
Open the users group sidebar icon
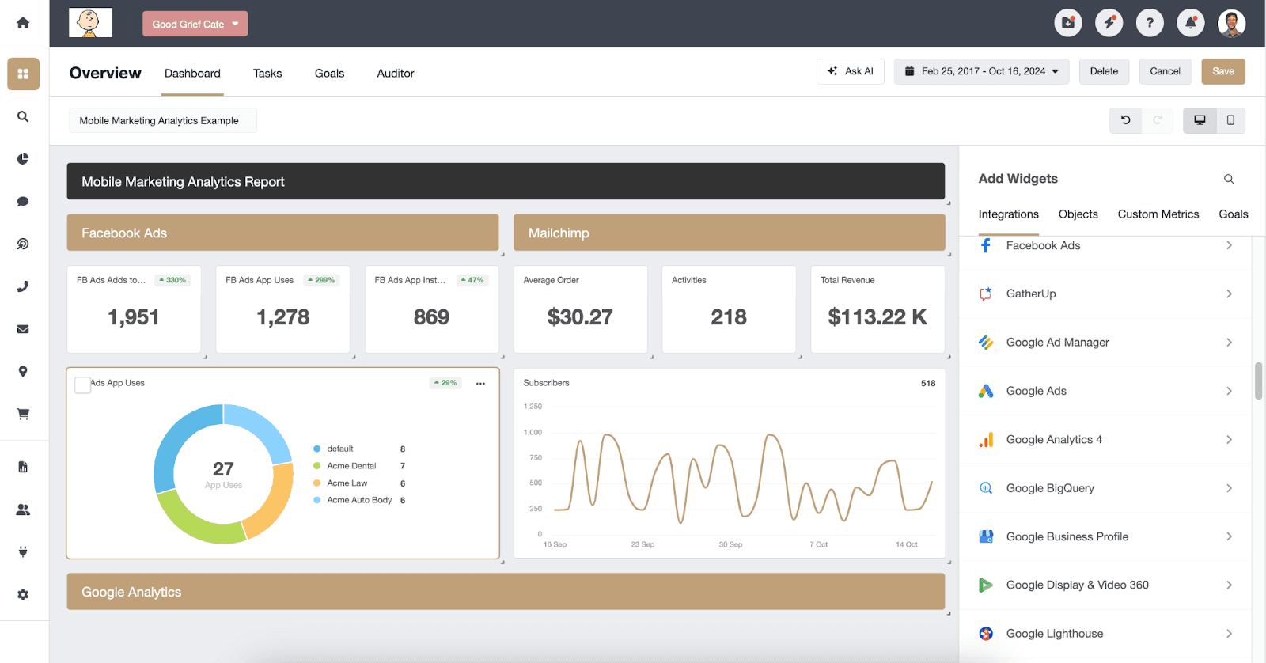click(x=23, y=510)
